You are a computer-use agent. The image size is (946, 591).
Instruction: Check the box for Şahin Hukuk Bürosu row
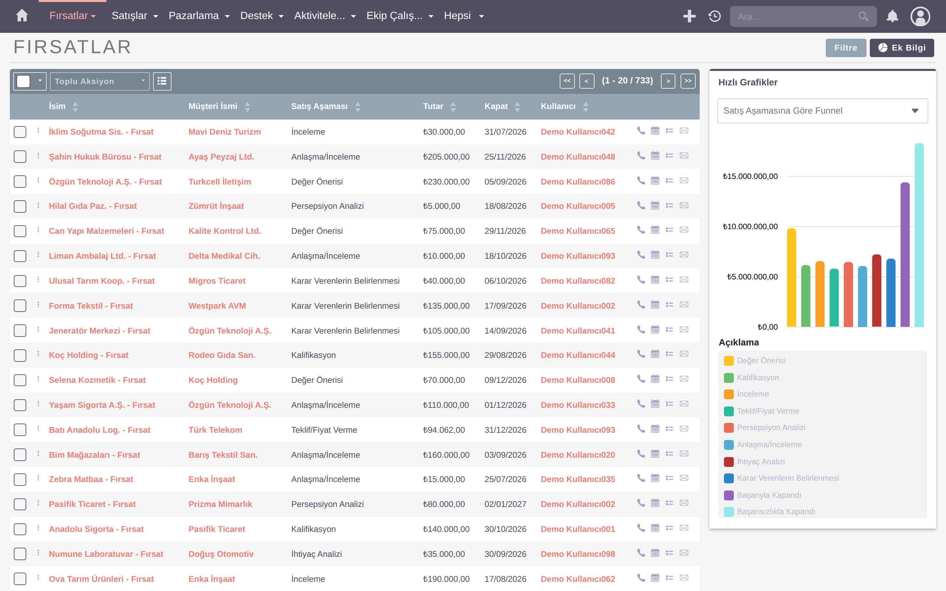point(20,157)
